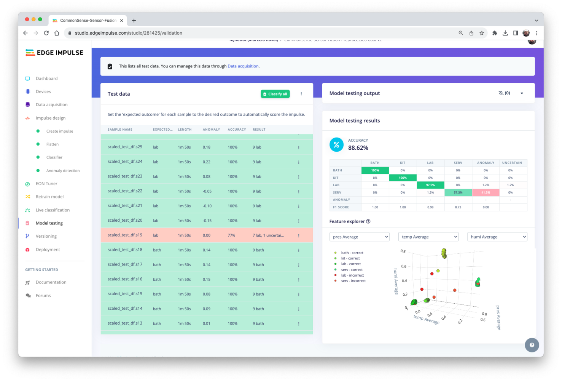
Task: Open the Forums link
Action: 43,296
